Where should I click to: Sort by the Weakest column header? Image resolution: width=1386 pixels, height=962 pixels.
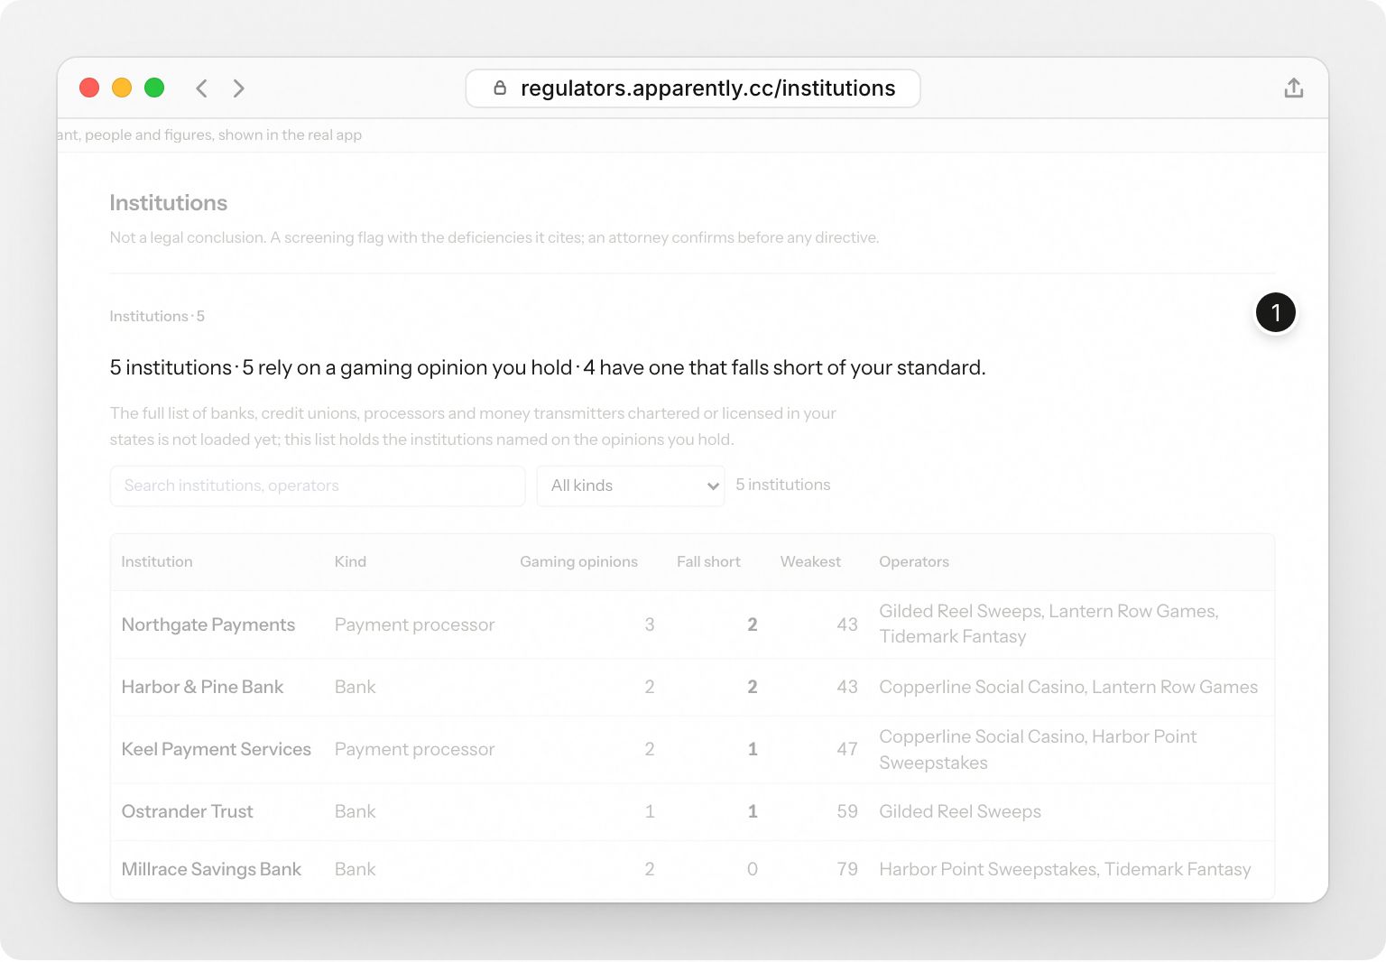810,561
